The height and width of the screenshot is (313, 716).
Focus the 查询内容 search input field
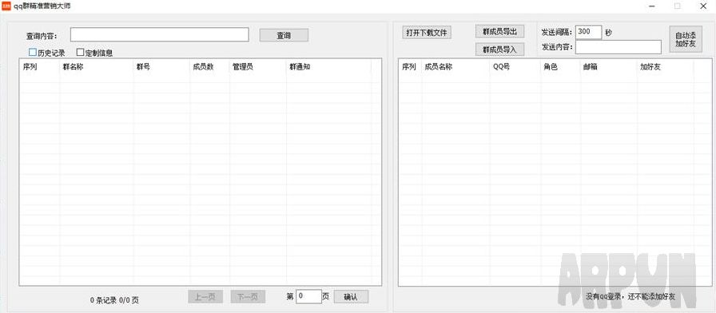point(159,34)
